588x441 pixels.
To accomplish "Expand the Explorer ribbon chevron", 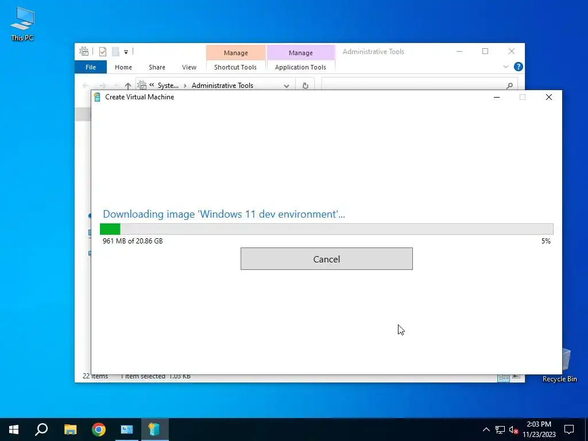I will tap(505, 67).
